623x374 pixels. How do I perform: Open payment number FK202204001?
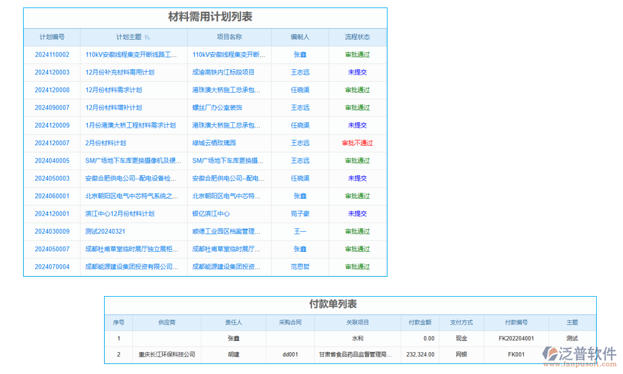[x=515, y=338]
